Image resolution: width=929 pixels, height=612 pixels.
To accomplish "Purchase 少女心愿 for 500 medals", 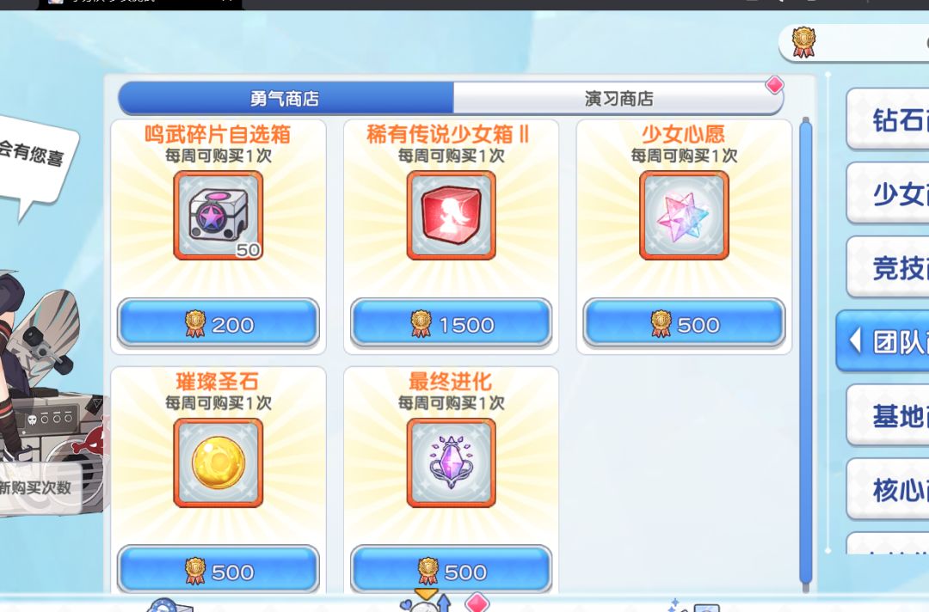I will (684, 324).
